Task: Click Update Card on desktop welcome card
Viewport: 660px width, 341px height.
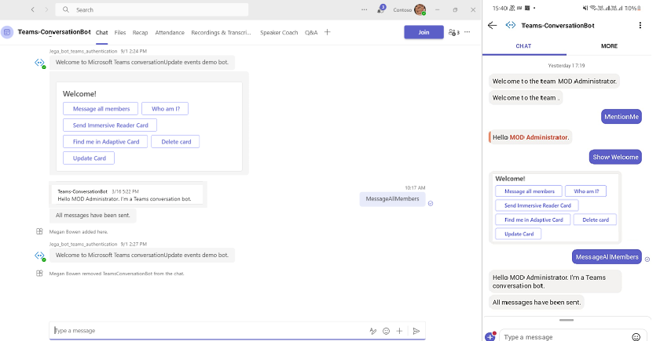Action: coord(89,158)
